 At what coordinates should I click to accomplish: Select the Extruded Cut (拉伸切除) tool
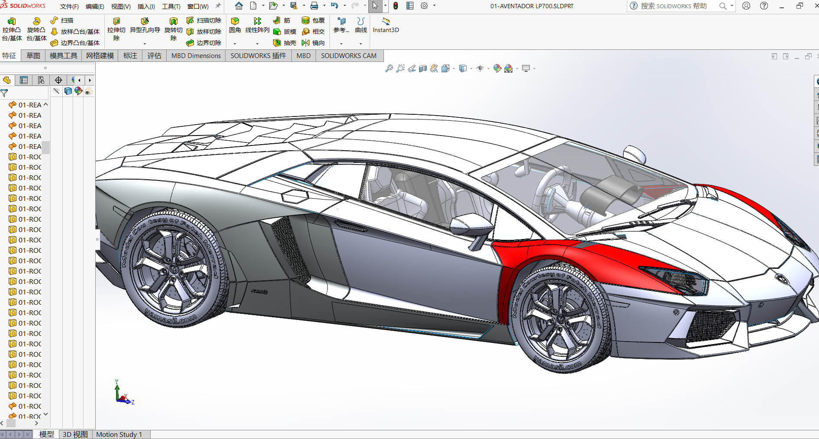(116, 29)
